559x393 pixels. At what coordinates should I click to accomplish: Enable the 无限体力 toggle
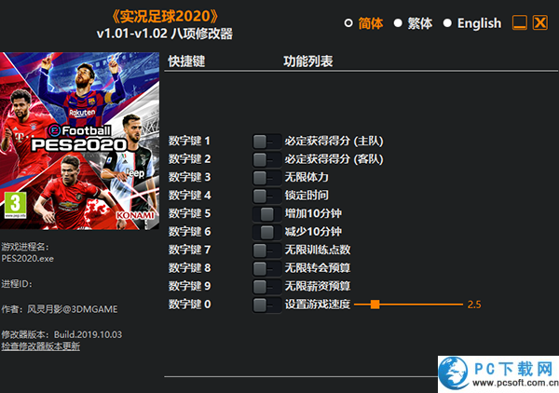click(267, 178)
